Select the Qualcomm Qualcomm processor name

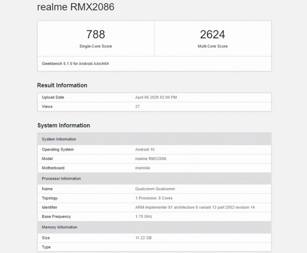[155, 189]
